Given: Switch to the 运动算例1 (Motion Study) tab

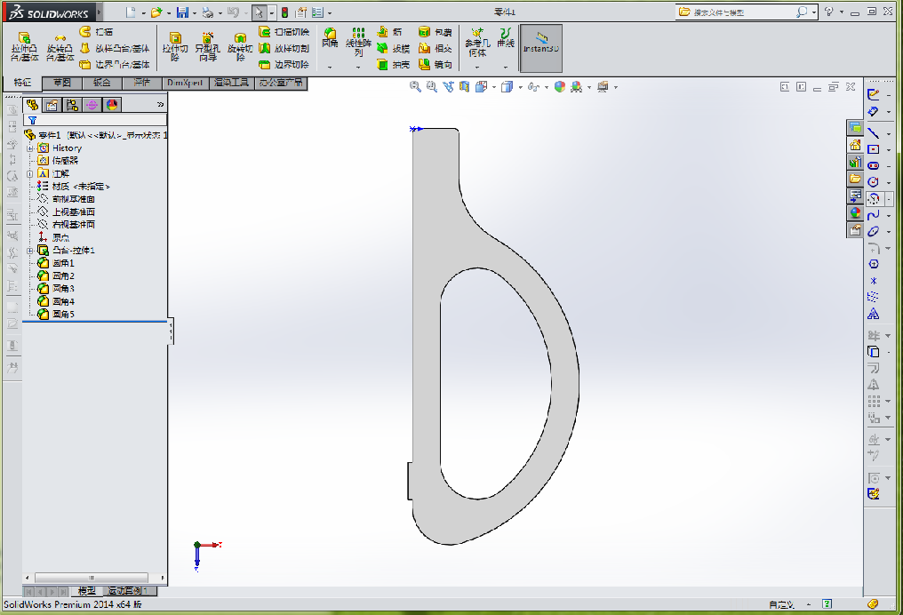Looking at the screenshot, I should (128, 591).
